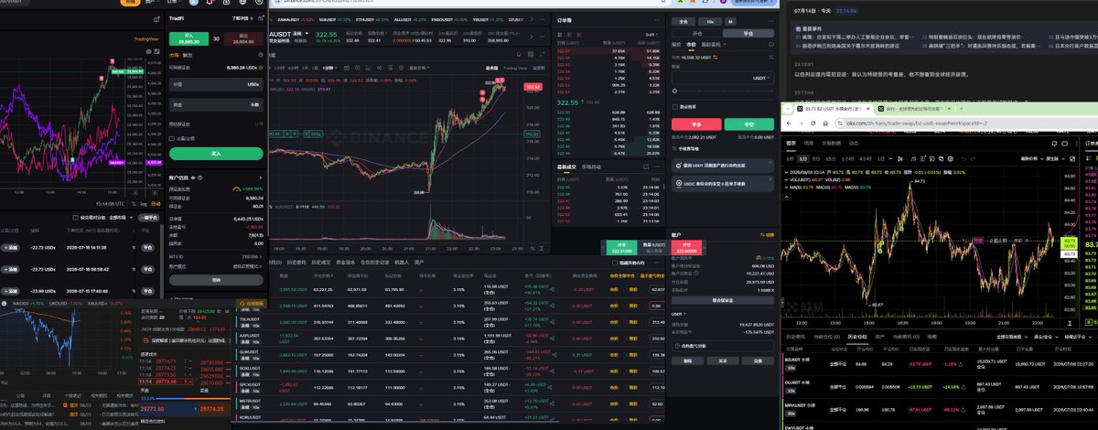1098x430 pixels.
Task: Toggle percent scale on left TradingView chart
Action: pos(134,204)
